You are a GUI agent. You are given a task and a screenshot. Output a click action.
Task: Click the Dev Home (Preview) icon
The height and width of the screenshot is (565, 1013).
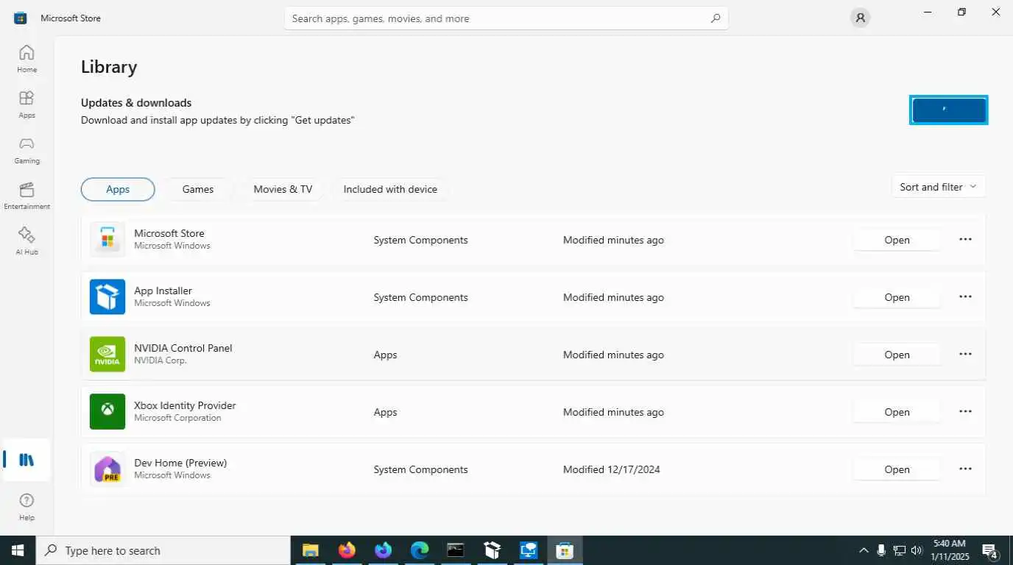click(x=107, y=469)
